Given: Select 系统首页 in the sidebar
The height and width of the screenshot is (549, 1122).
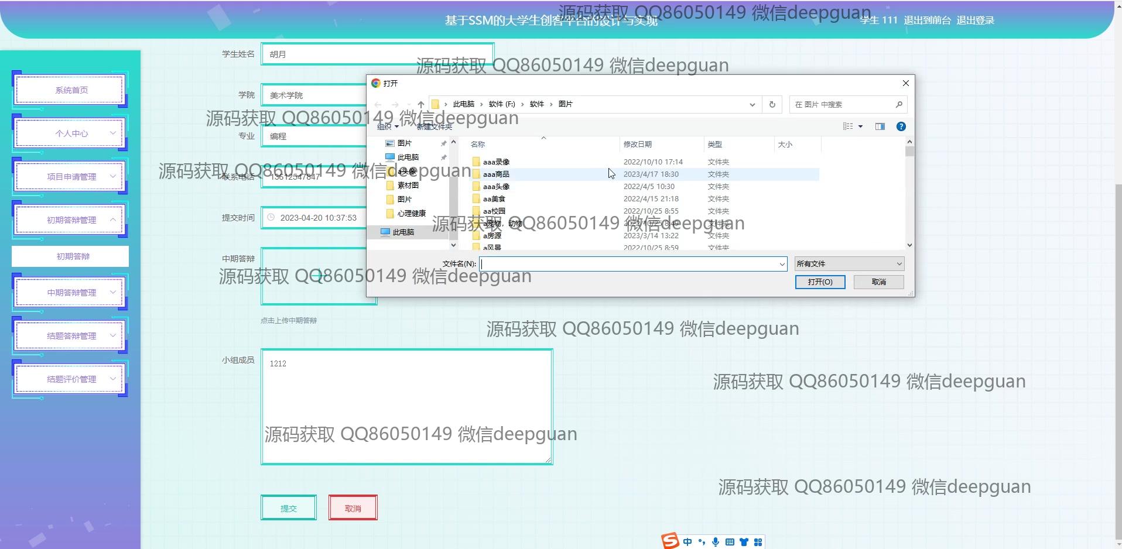Looking at the screenshot, I should [x=71, y=90].
